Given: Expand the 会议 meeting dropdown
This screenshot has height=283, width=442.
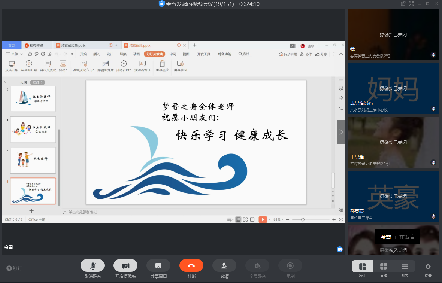Looking at the screenshot, I should [63, 66].
